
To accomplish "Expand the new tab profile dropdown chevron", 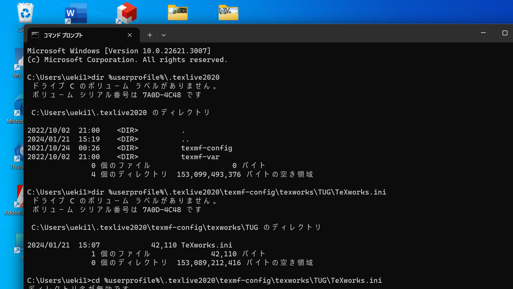I will (x=164, y=35).
